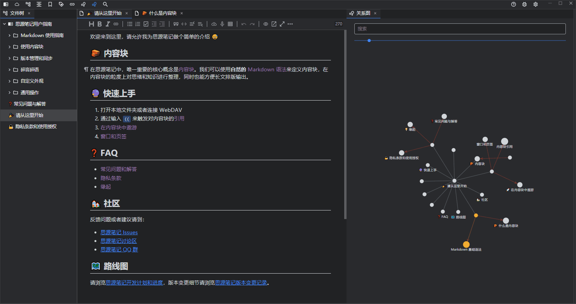
Task: Click the highlighted blue graph icon in the top bar
Action: 94,4
